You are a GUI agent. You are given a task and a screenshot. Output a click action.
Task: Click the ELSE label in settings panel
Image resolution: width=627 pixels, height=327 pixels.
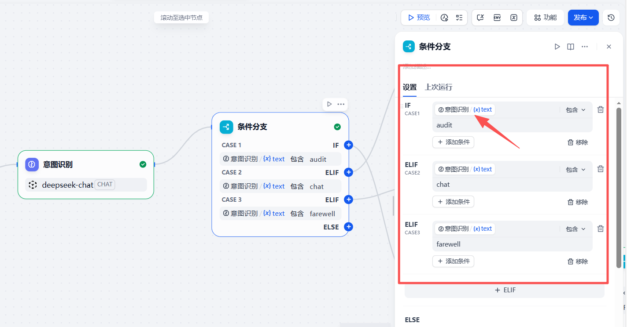[412, 320]
